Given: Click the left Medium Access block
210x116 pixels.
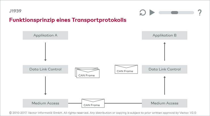Looking at the screenshot, I should (45, 103).
